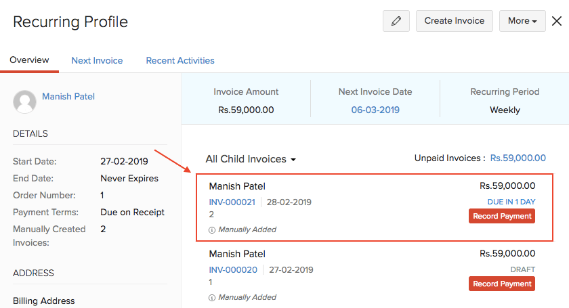Select the DRAFT status label
569x308 pixels.
tap(522, 269)
